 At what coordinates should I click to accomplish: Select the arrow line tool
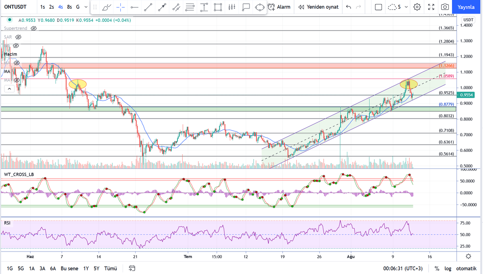pyautogui.click(x=162, y=7)
